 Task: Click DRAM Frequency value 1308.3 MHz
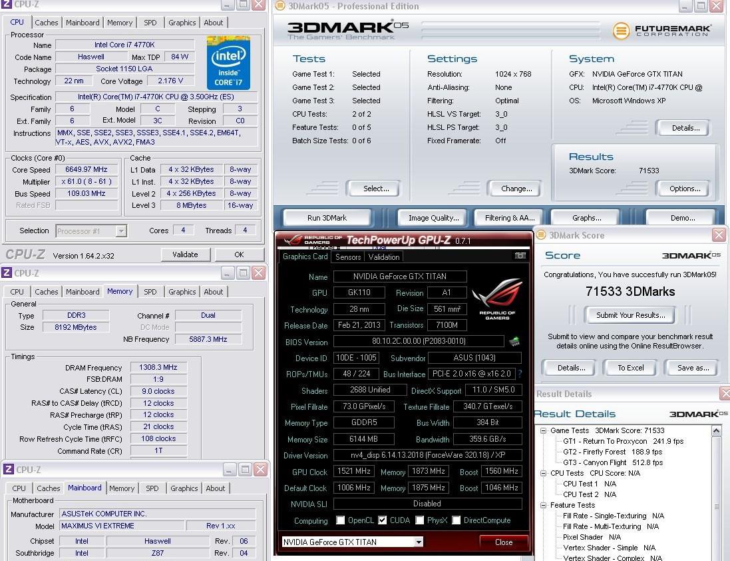pos(158,367)
